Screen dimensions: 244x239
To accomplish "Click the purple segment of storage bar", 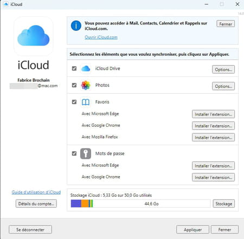I will pos(76,204).
